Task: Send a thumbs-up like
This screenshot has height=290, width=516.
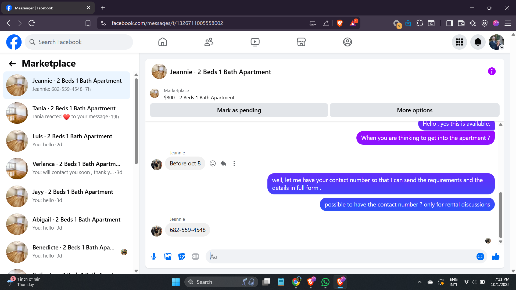Action: (x=496, y=257)
